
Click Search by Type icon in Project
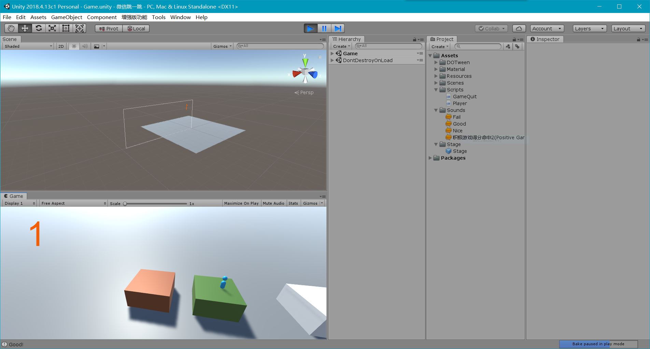pos(508,46)
